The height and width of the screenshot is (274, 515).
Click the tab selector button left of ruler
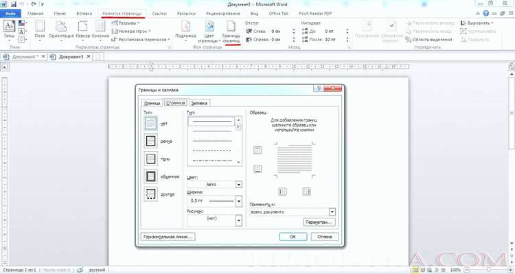pyautogui.click(x=5, y=67)
